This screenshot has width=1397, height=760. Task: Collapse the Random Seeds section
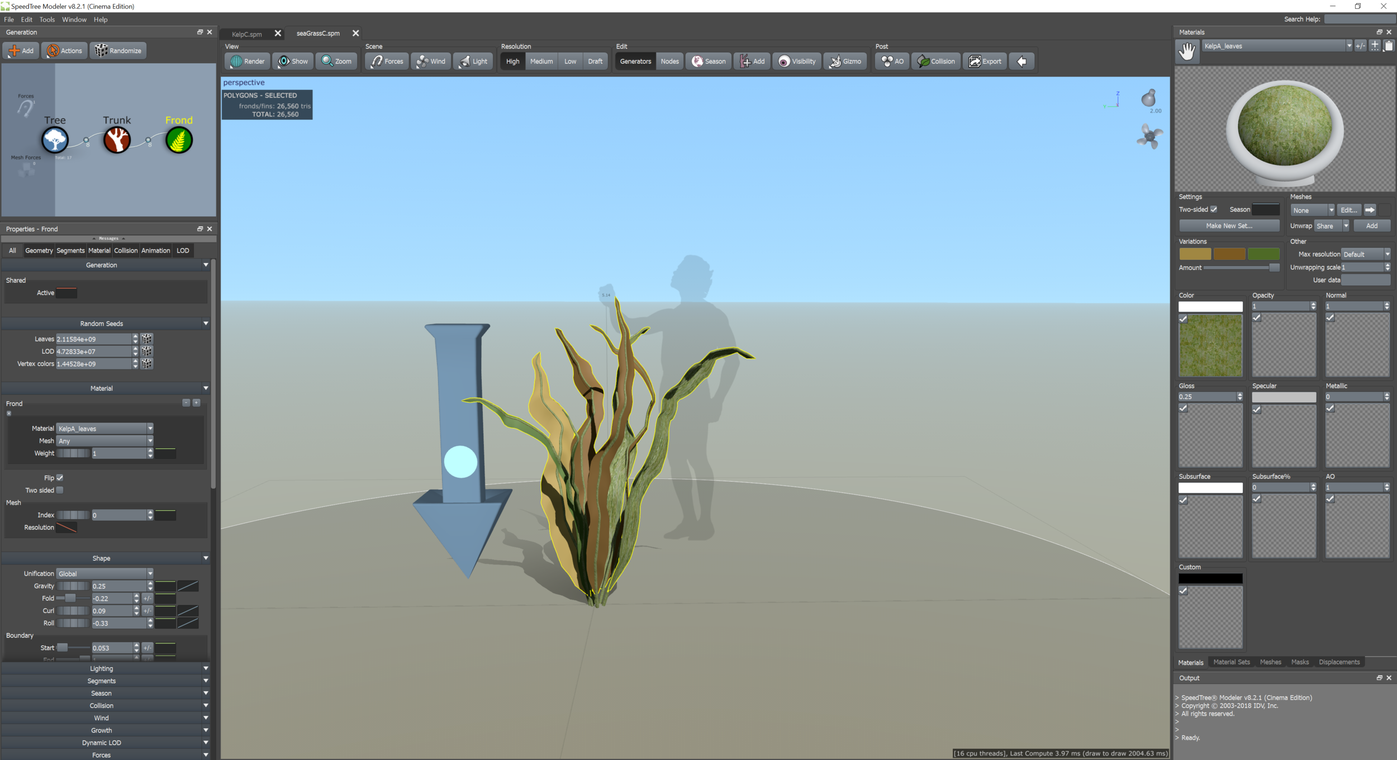[x=206, y=323]
